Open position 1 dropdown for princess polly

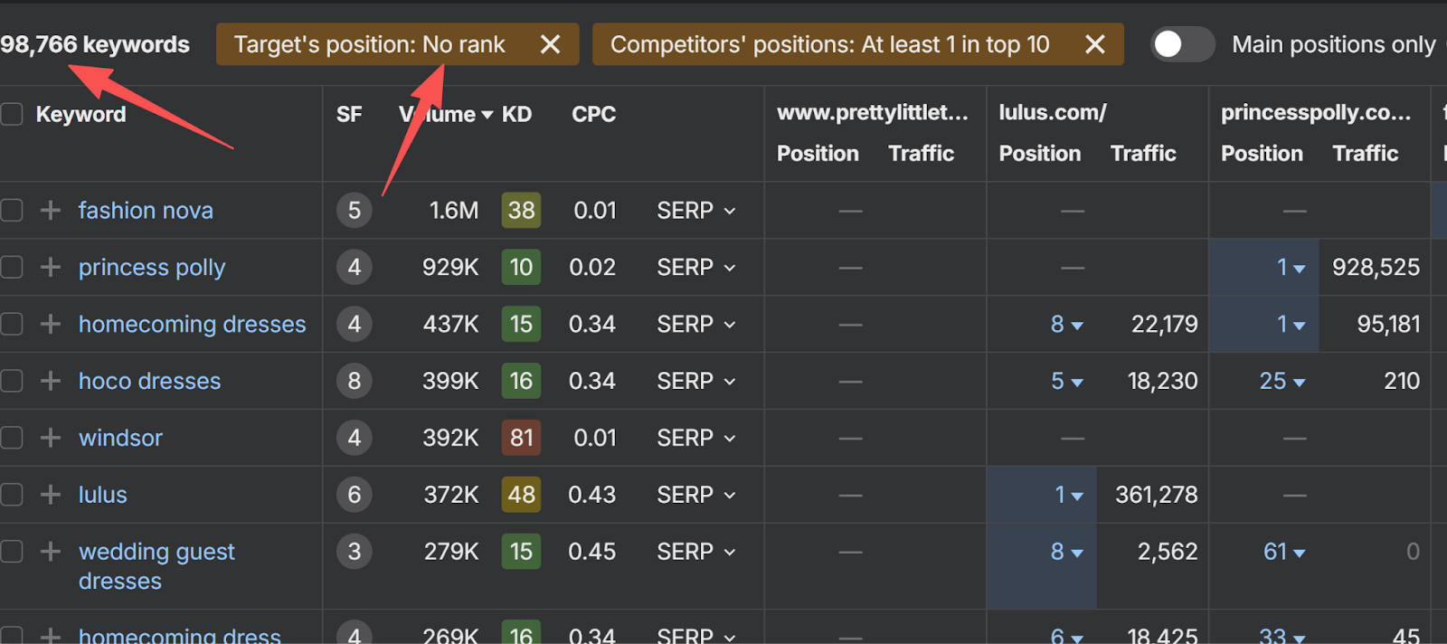point(1290,268)
